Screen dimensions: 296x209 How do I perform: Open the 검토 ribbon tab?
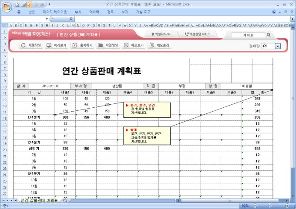tap(111, 12)
